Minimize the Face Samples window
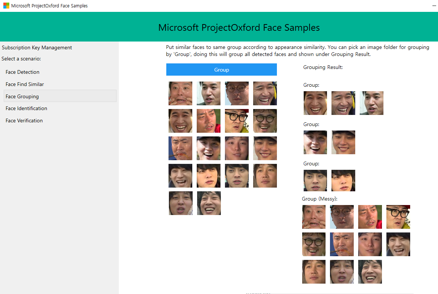Screen dimensions: 438x294 434,6
